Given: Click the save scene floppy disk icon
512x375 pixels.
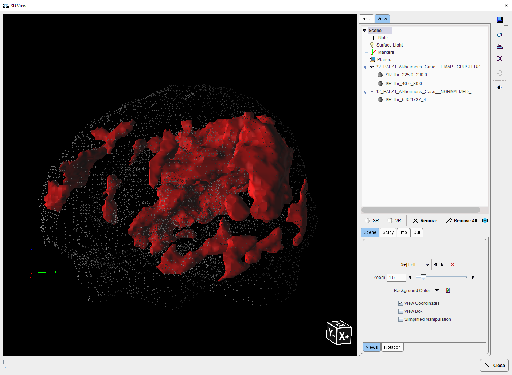Looking at the screenshot, I should (500, 20).
